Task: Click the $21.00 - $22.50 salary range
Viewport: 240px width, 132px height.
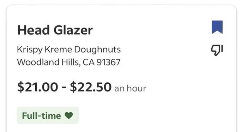Action: (64, 87)
